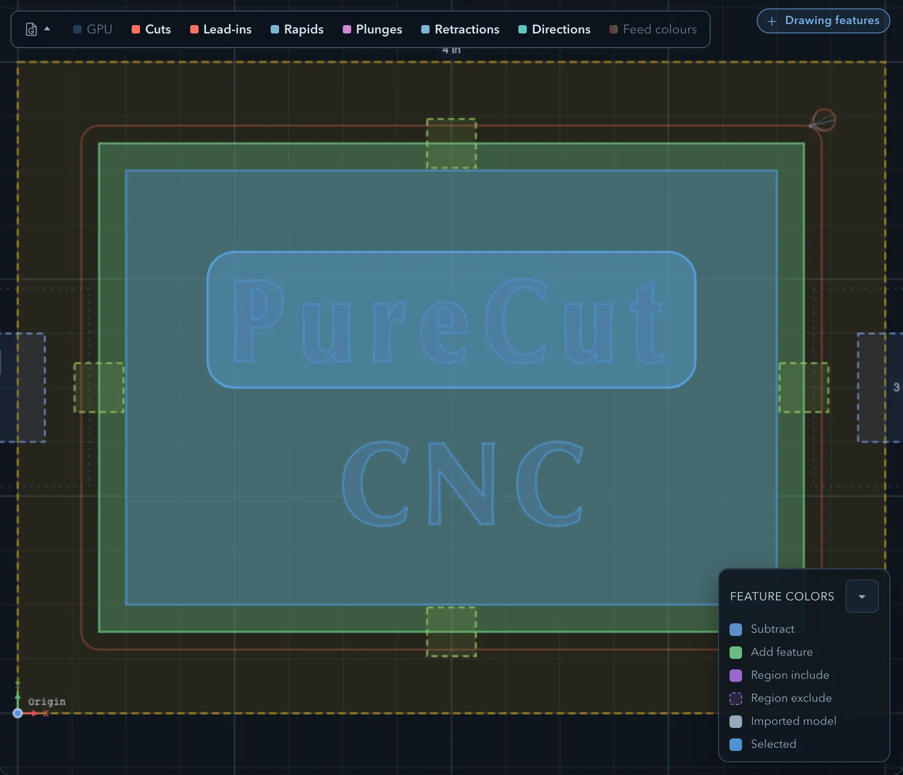This screenshot has height=775, width=903.
Task: Toggle Rapids visibility
Action: click(x=297, y=29)
